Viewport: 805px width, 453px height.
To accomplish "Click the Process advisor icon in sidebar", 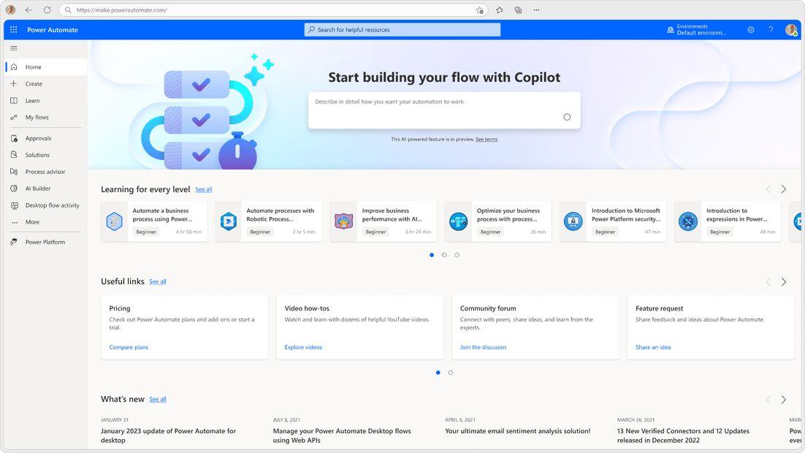I will 14,172.
